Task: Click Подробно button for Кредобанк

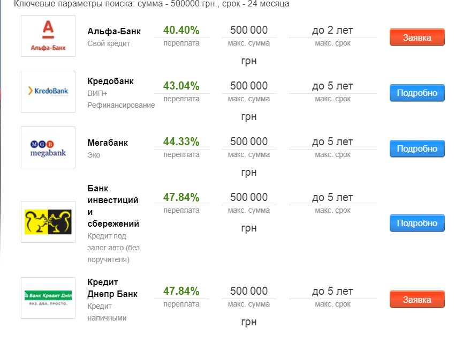Action: tap(417, 93)
